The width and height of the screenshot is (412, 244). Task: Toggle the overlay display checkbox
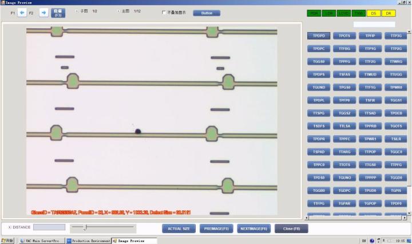tap(164, 12)
